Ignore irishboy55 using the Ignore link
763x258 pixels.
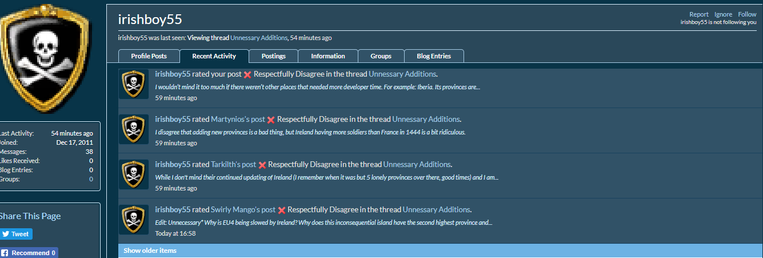pos(723,14)
